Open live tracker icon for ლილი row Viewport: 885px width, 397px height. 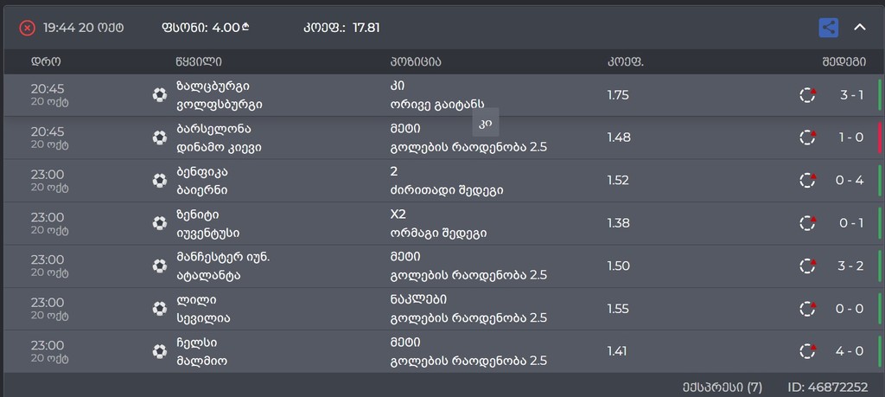[808, 308]
